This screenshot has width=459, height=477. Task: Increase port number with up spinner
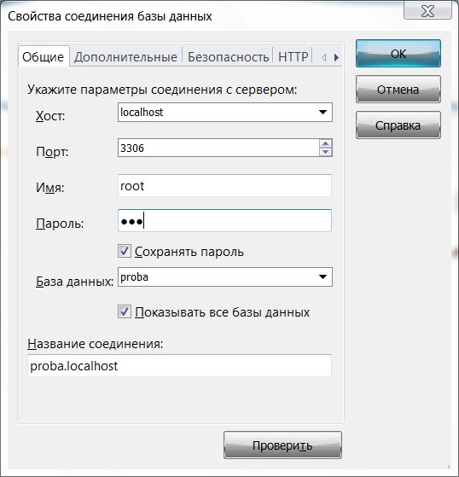(x=325, y=143)
